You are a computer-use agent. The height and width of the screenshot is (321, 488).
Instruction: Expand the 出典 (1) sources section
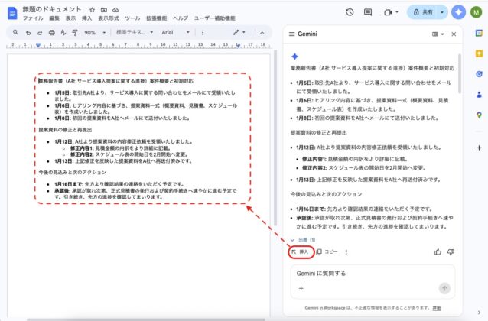pos(303,240)
